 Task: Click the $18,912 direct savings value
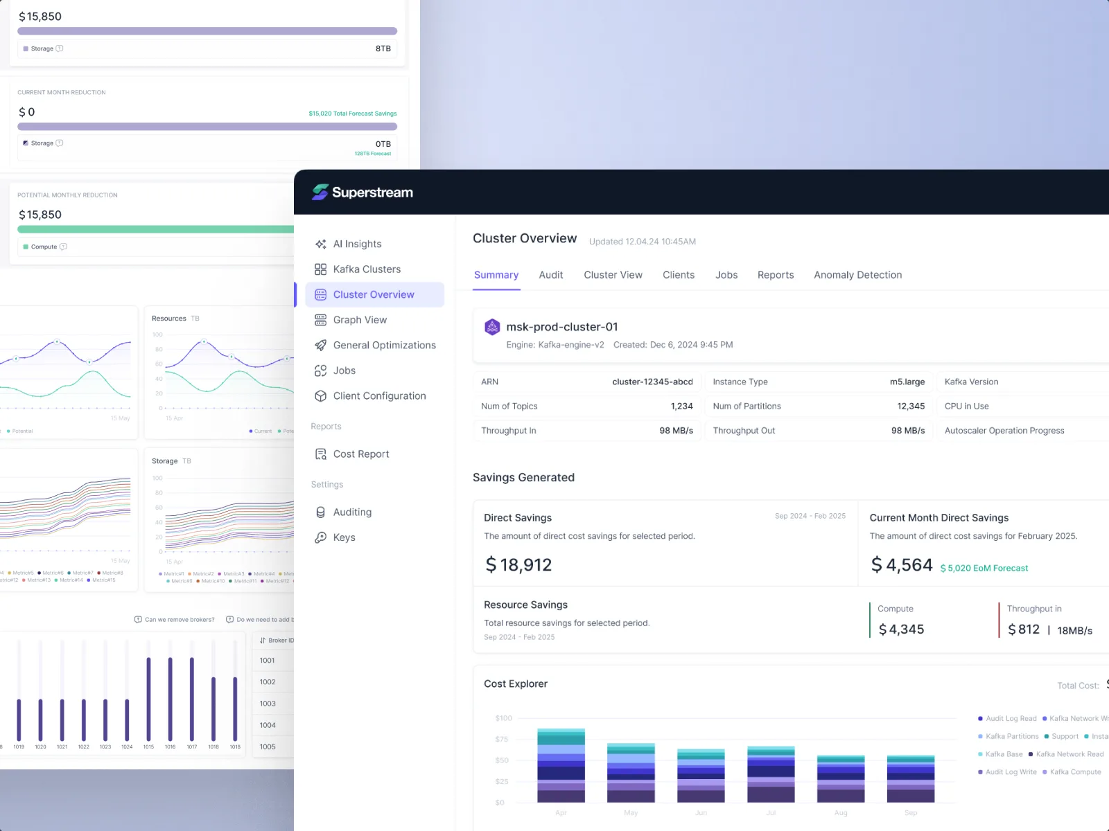click(x=518, y=565)
